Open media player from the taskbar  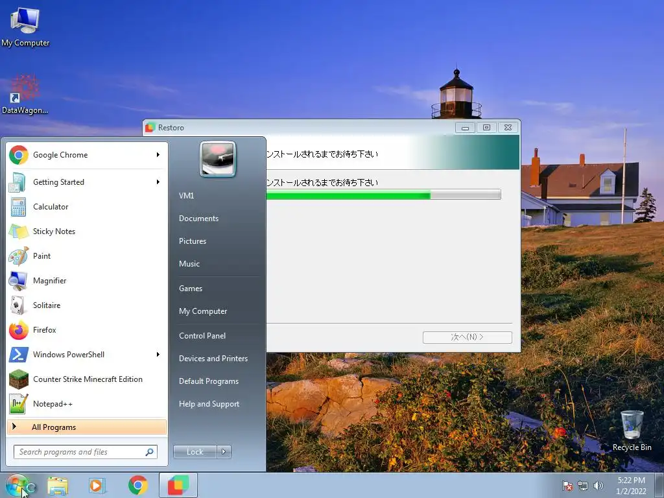(97, 485)
